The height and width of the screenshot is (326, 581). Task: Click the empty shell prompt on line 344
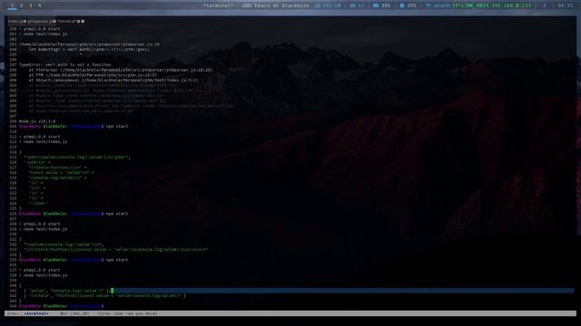pyautogui.click(x=61, y=306)
